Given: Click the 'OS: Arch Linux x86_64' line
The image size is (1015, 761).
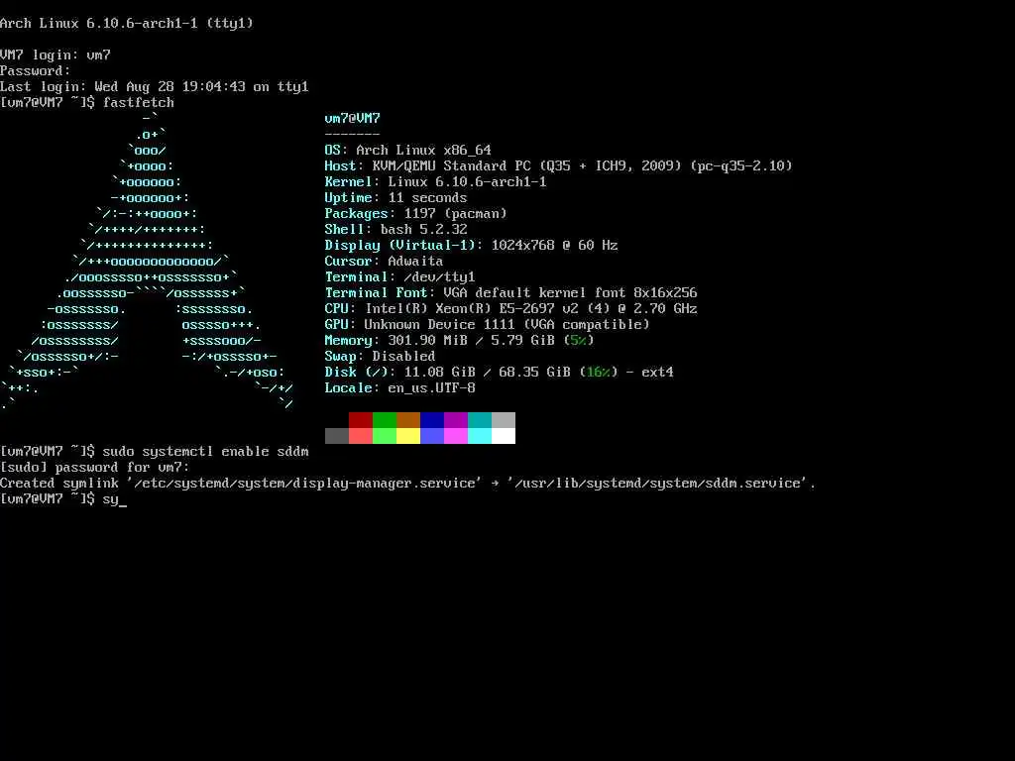Looking at the screenshot, I should [x=407, y=151].
